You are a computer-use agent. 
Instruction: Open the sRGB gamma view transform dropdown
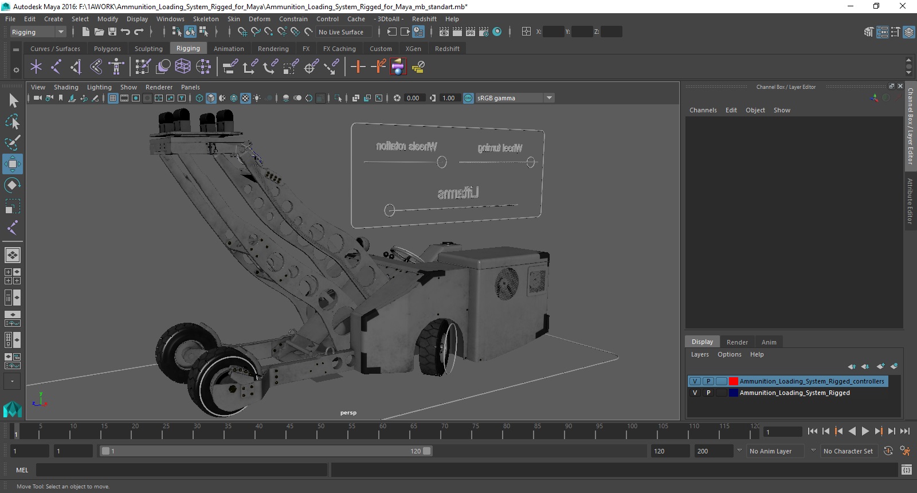coord(515,98)
